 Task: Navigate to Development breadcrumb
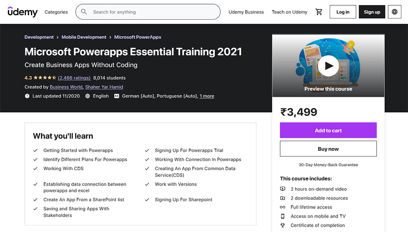coord(39,37)
